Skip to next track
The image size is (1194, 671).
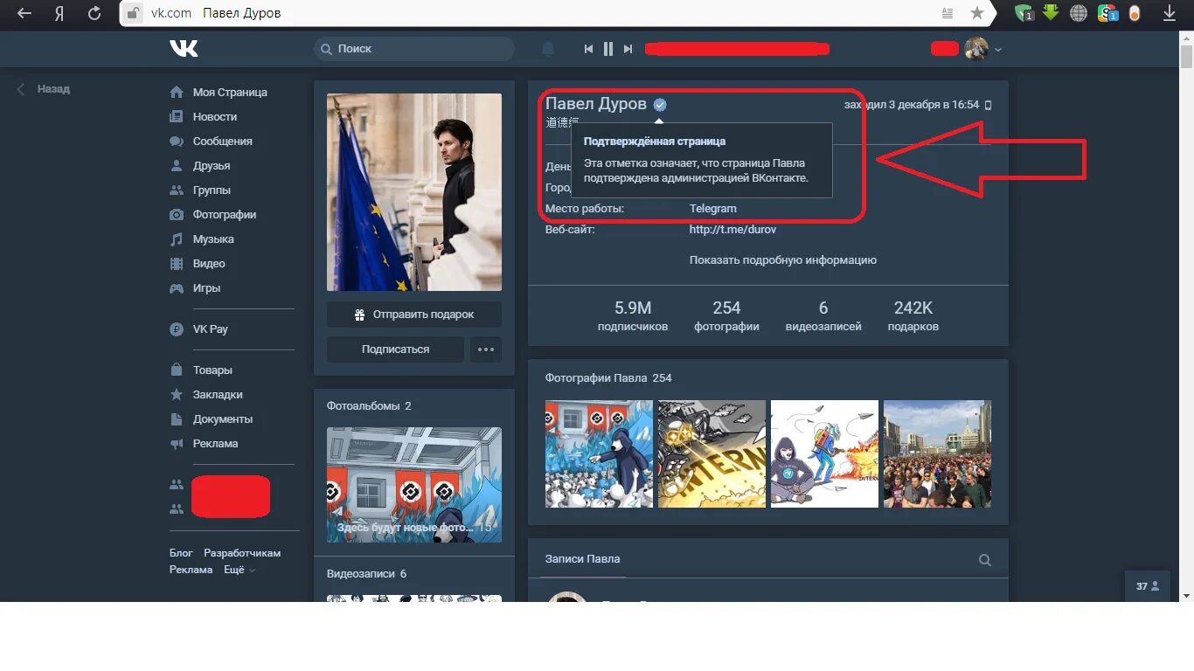(628, 49)
